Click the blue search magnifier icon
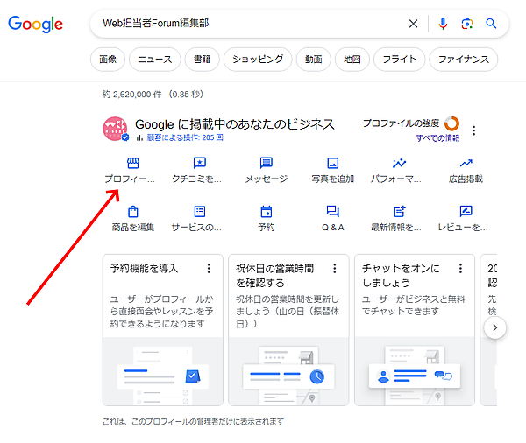 click(x=491, y=24)
